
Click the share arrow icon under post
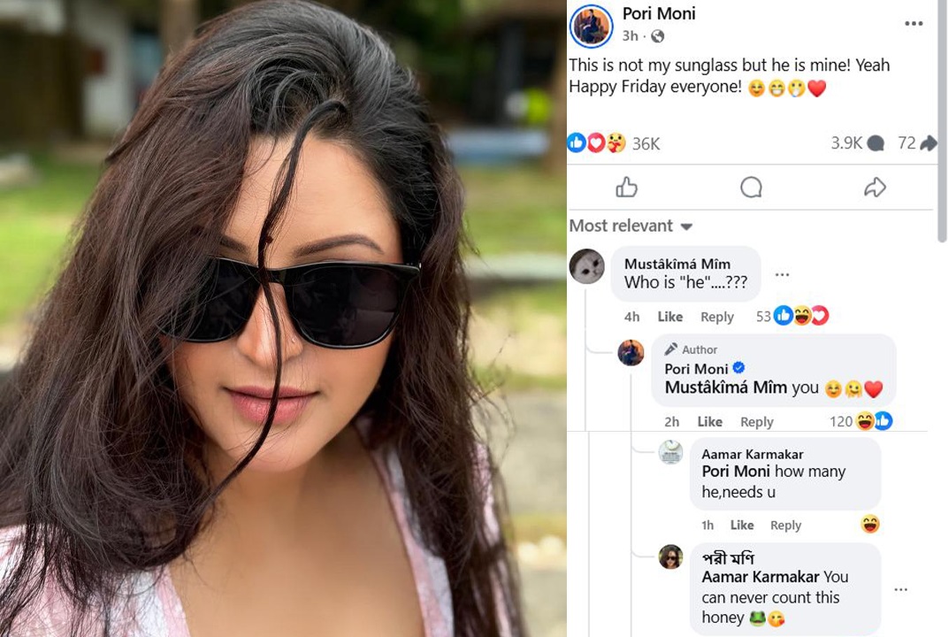tap(875, 188)
